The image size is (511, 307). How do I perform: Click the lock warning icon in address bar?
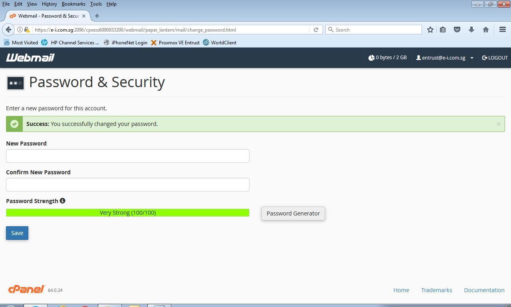pos(27,30)
